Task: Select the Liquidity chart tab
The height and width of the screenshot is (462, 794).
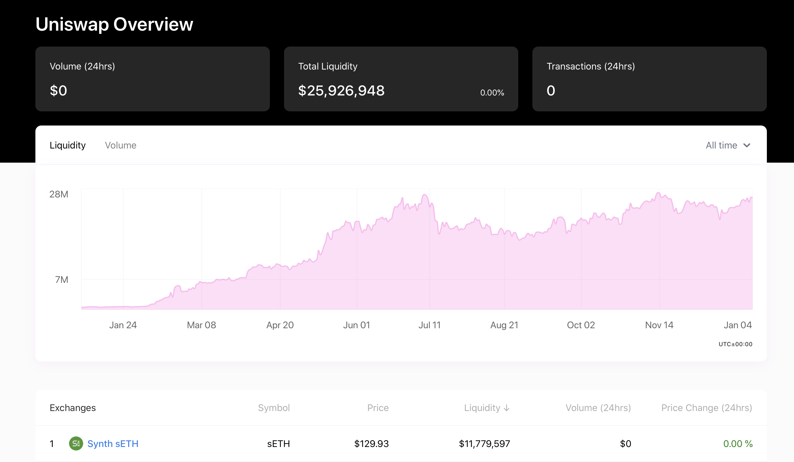Action: [68, 145]
